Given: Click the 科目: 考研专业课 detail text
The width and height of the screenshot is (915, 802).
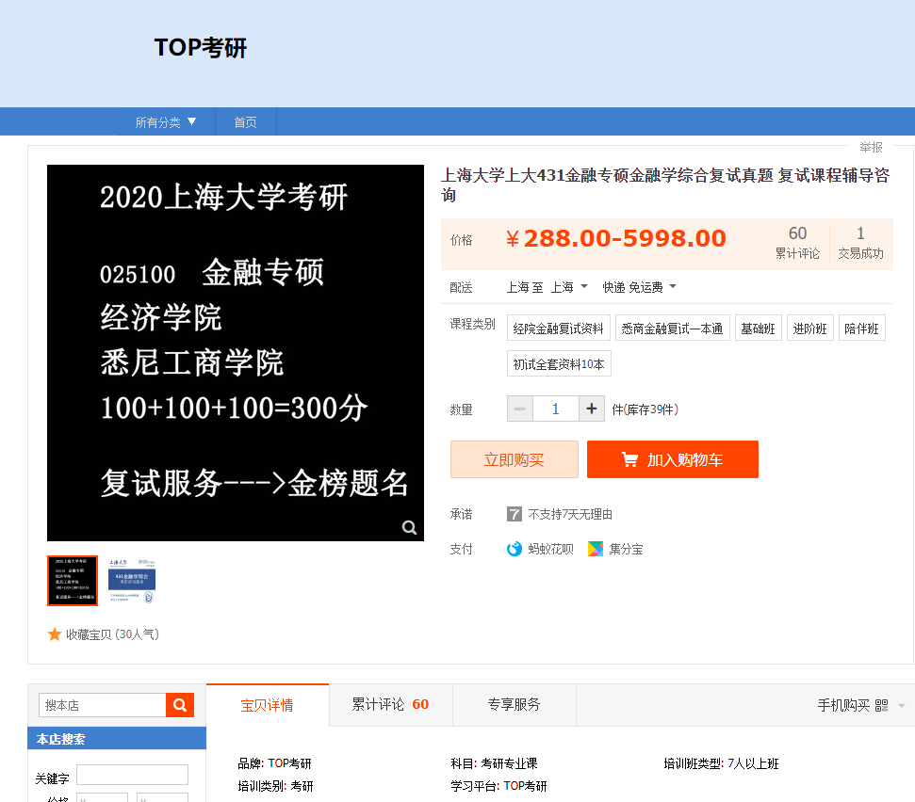Looking at the screenshot, I should (x=494, y=763).
